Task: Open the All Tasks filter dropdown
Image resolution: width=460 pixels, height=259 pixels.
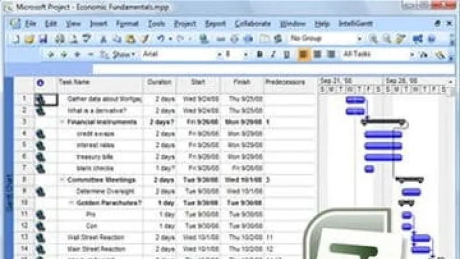Action: [x=412, y=55]
